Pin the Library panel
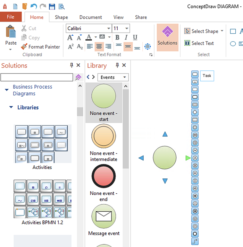 (x=117, y=65)
